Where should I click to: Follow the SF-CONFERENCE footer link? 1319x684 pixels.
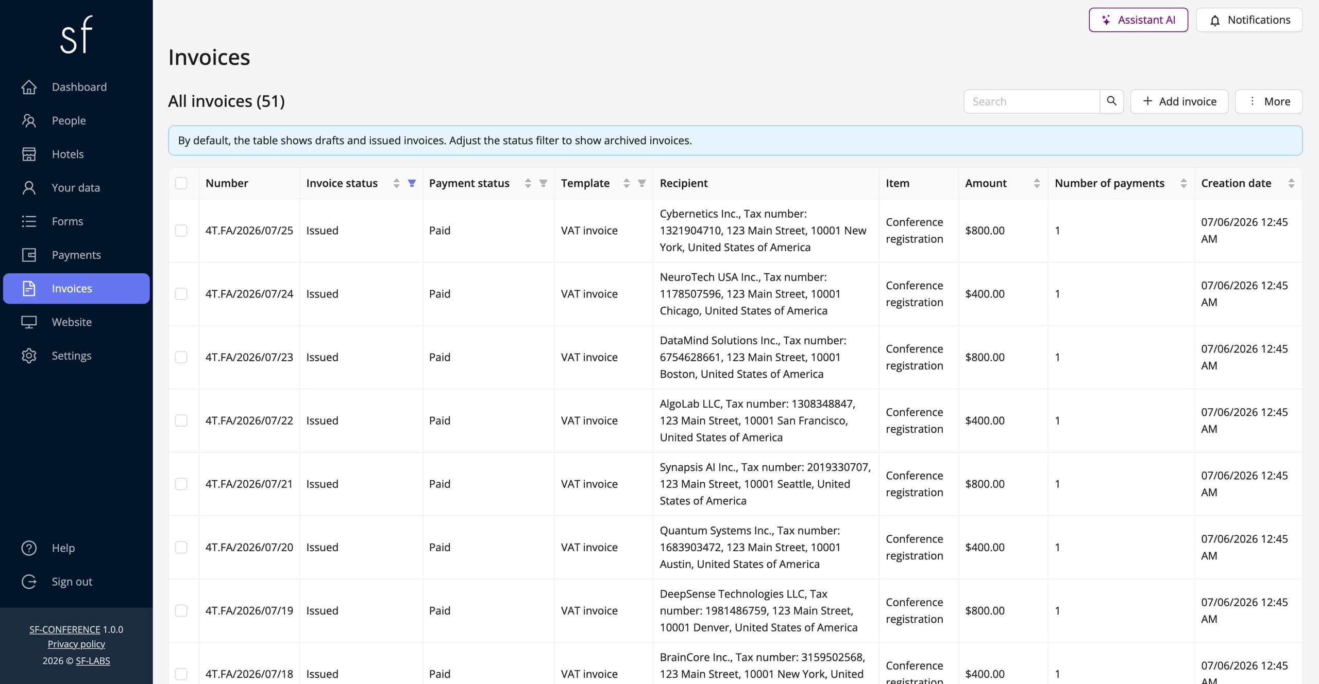(x=65, y=629)
